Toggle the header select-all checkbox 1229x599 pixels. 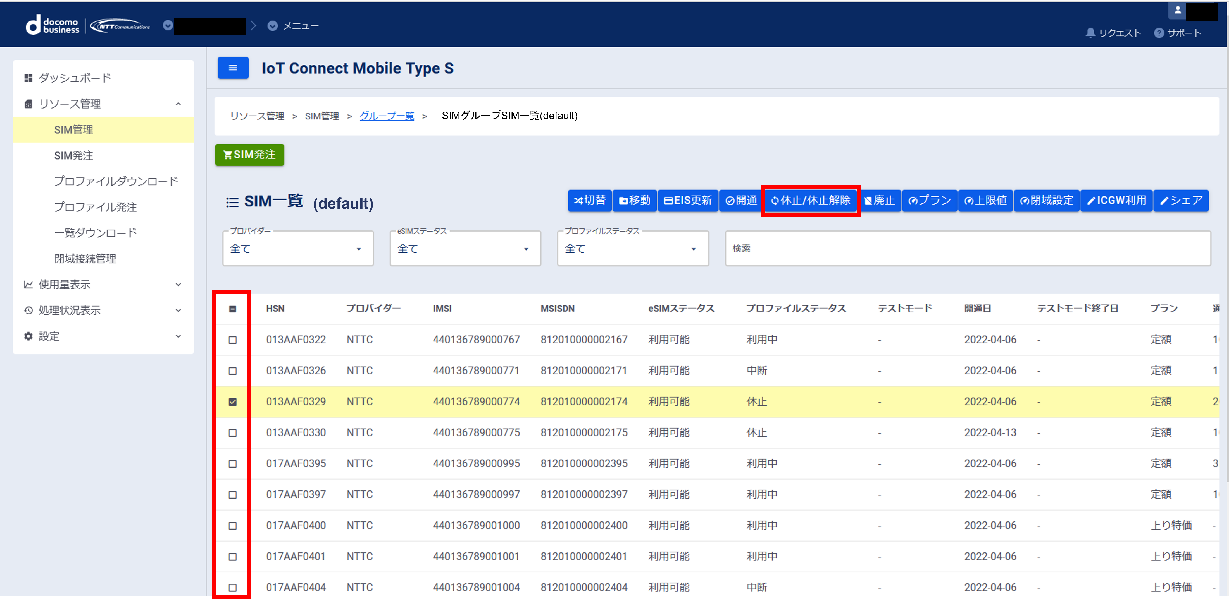(x=232, y=309)
